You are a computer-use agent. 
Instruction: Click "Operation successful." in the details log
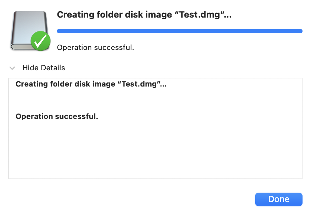pos(57,117)
